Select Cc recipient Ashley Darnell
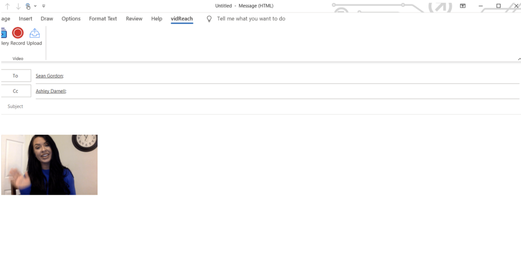521x275 pixels. 51,91
